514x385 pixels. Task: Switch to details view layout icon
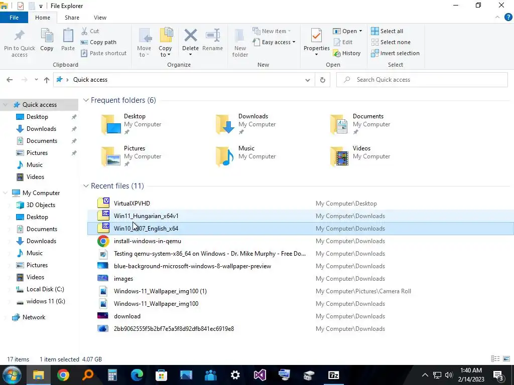495,359
